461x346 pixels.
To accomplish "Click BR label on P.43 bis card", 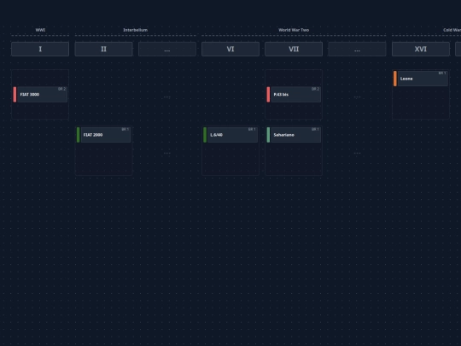I will click(x=315, y=89).
